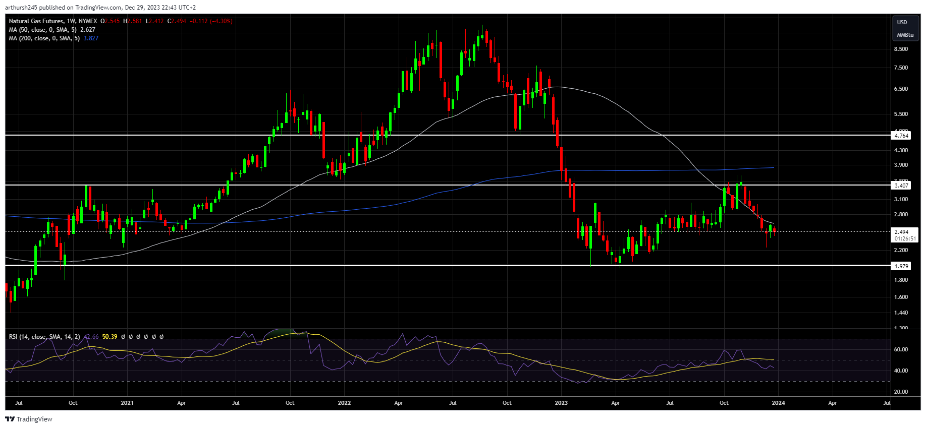Click the 6.500 price axis label
Image resolution: width=926 pixels, height=428 pixels.
pos(901,89)
